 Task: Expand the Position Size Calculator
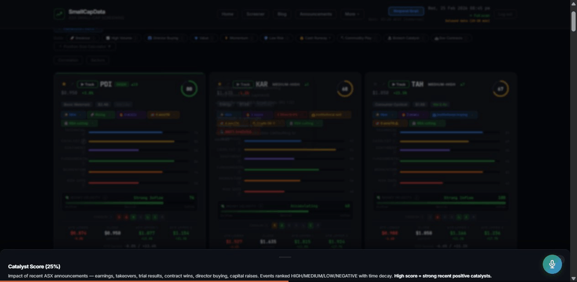(x=84, y=46)
